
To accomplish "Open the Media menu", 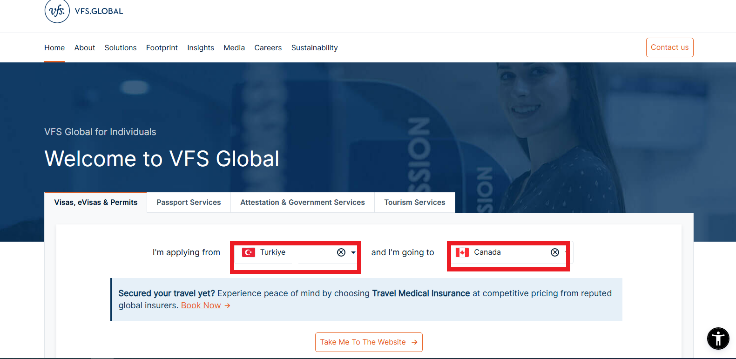I will (x=234, y=47).
